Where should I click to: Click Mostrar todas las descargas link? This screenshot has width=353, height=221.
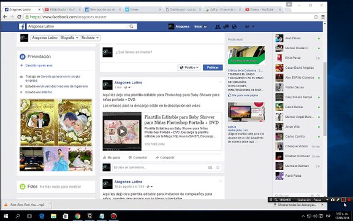tap(297, 205)
